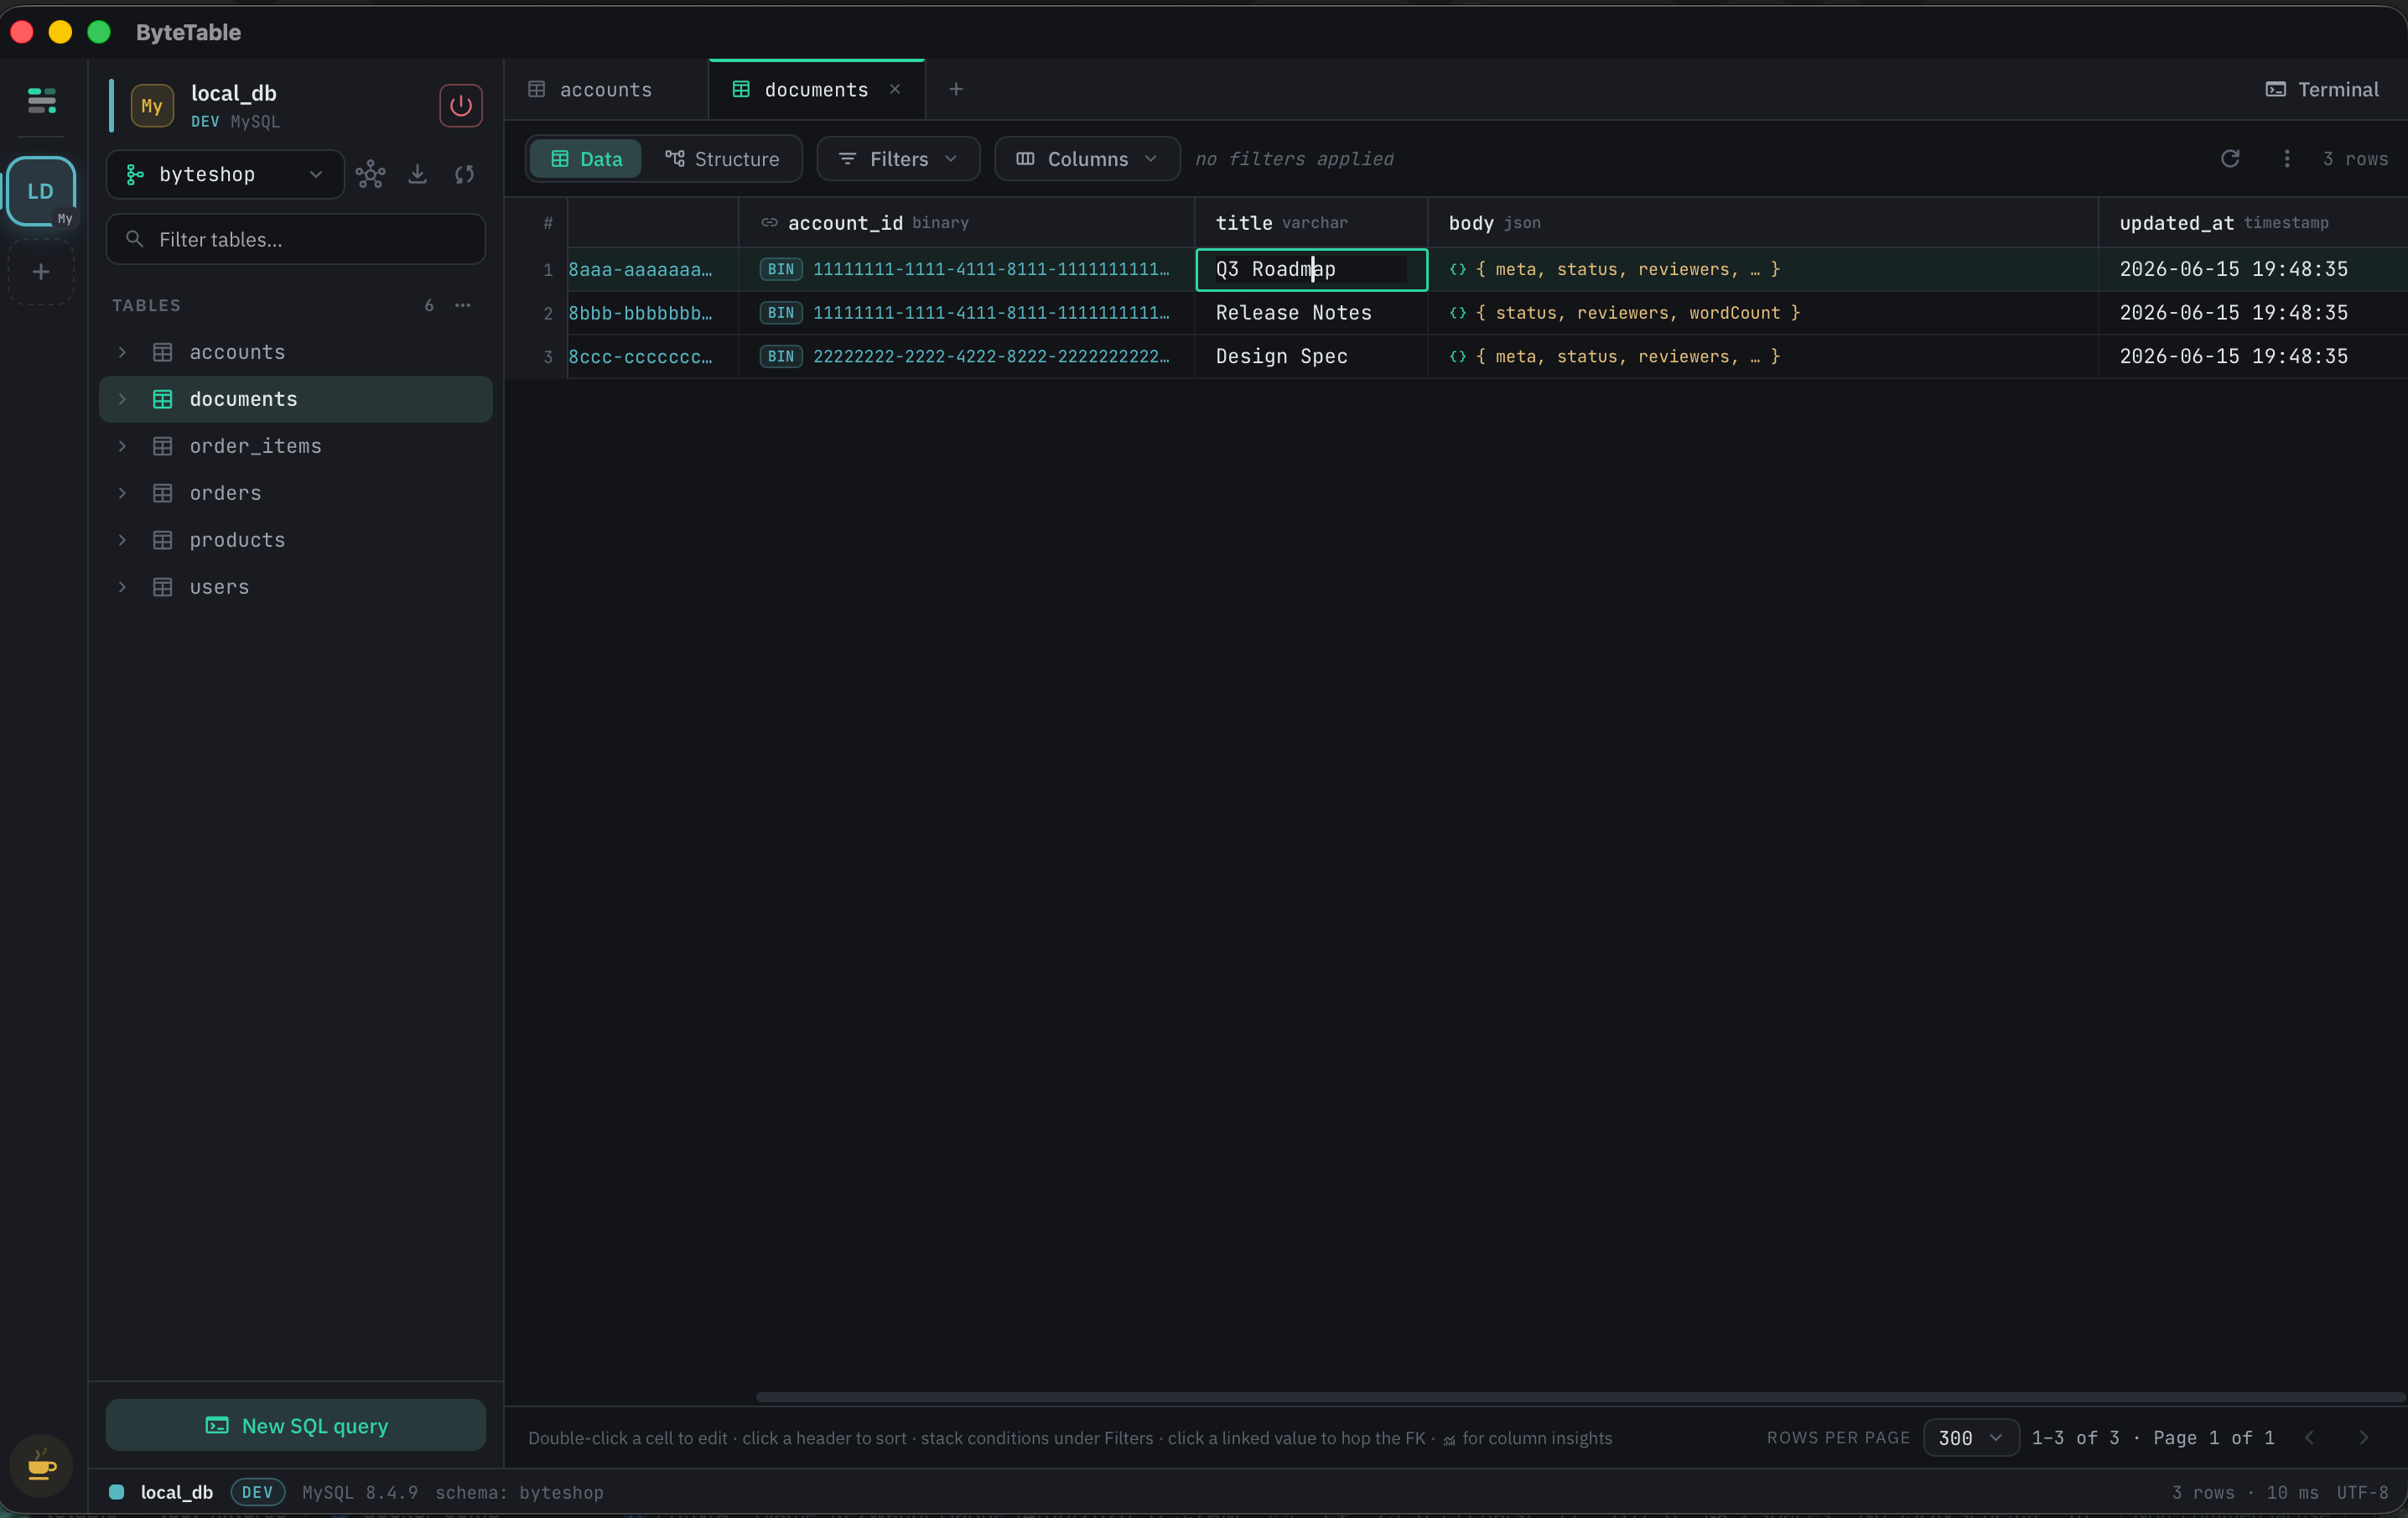2408x1518 pixels.
Task: Click the products table icon
Action: pyautogui.click(x=163, y=540)
